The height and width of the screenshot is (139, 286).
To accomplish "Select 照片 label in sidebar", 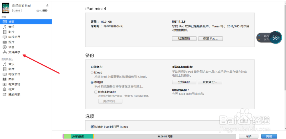I will pos(11,42).
